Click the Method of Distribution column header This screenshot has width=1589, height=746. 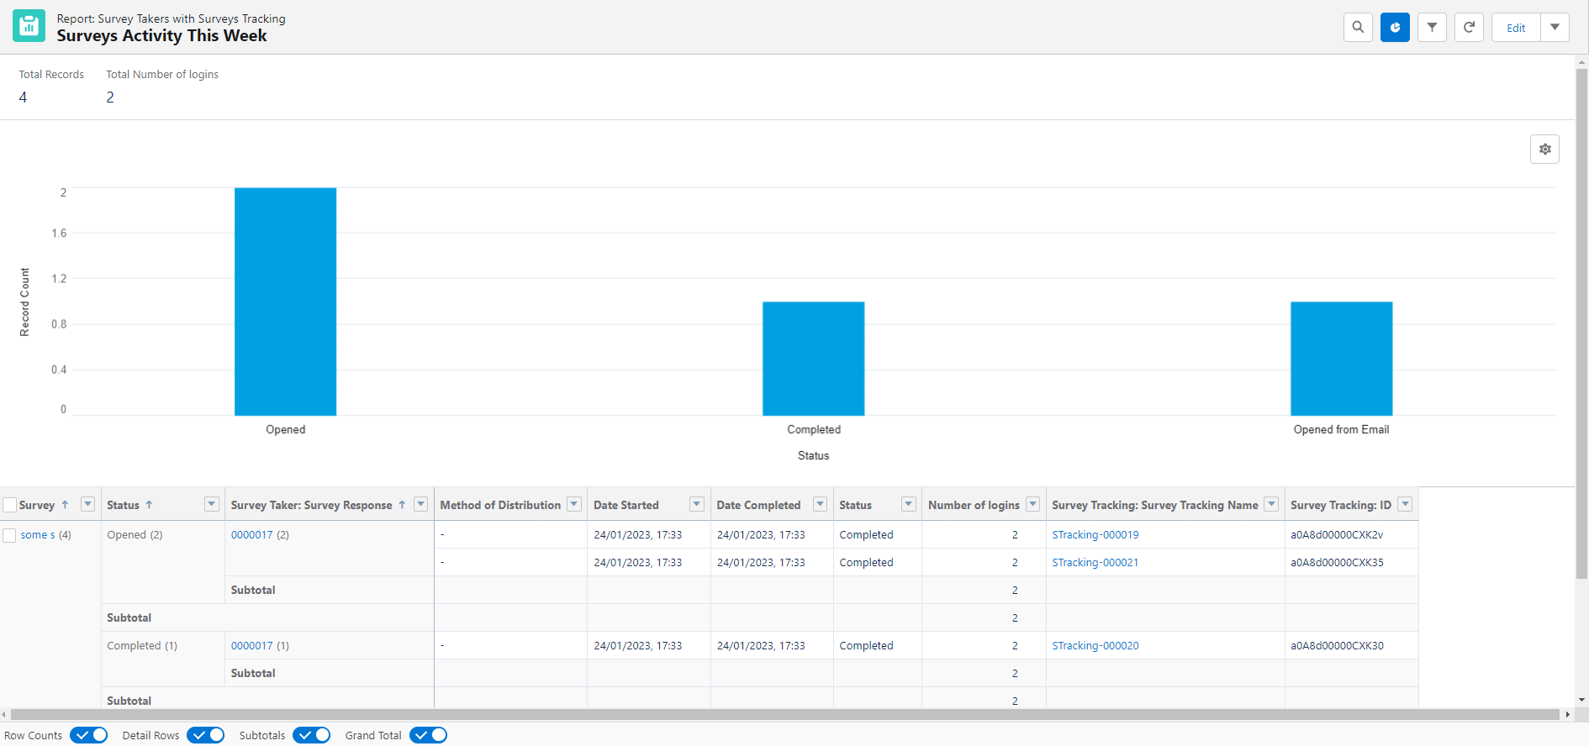499,505
